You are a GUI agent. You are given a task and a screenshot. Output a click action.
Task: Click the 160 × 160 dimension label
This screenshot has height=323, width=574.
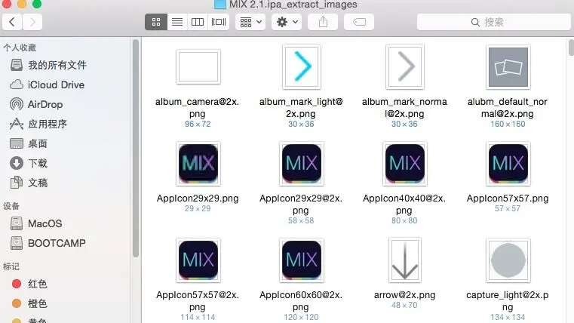pyautogui.click(x=508, y=125)
